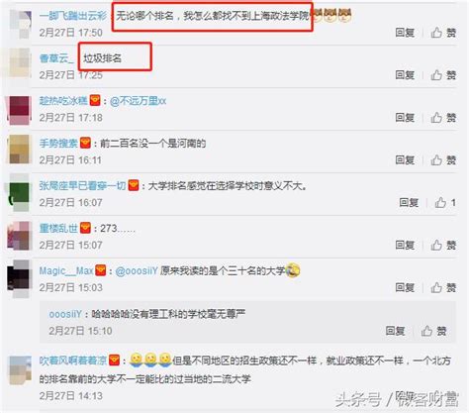Reply to the 273 comment
The height and width of the screenshot is (413, 469).
tap(405, 245)
